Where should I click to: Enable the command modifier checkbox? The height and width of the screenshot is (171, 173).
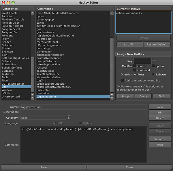135,70
